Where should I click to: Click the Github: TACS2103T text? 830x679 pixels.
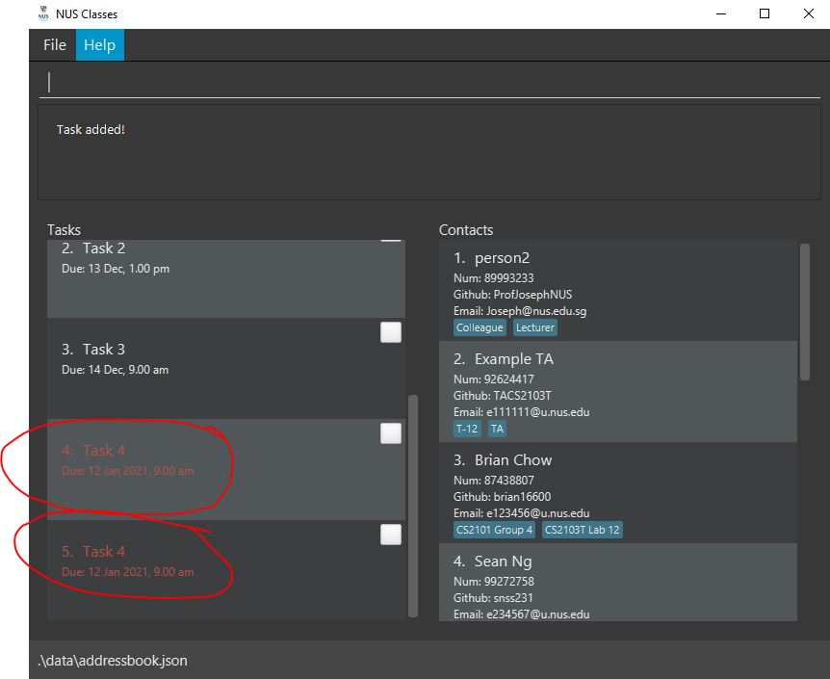(x=503, y=396)
